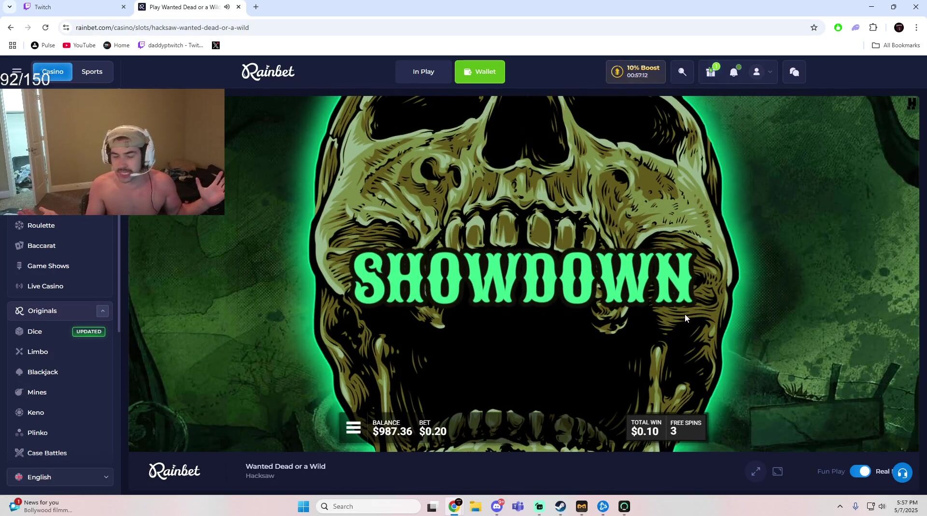Viewport: 927px width, 516px height.
Task: Open the Rainbet search magnifier
Action: [682, 72]
